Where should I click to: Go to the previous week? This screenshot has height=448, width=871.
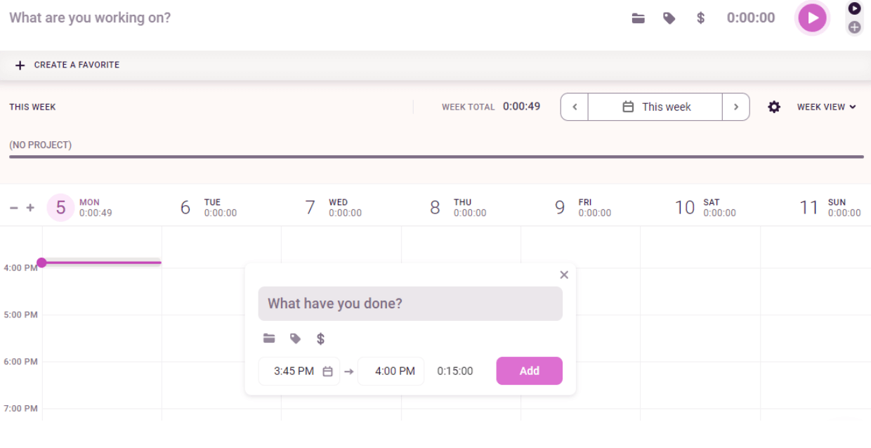pos(575,107)
